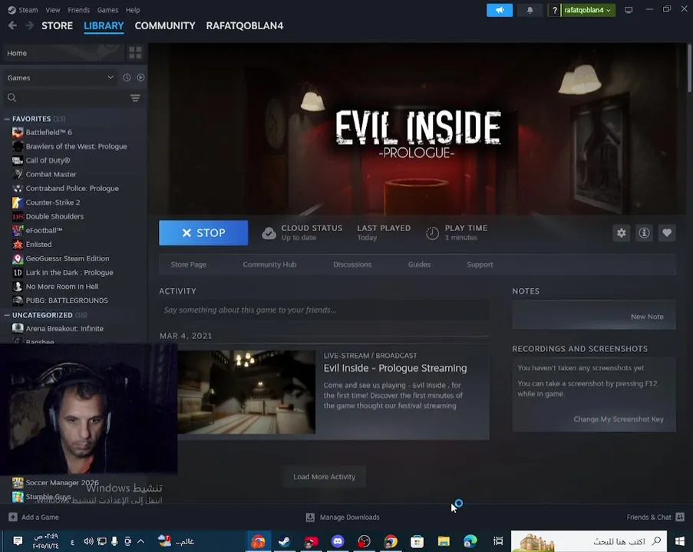693x552 pixels.
Task: Open the Community Hub link
Action: pyautogui.click(x=269, y=264)
